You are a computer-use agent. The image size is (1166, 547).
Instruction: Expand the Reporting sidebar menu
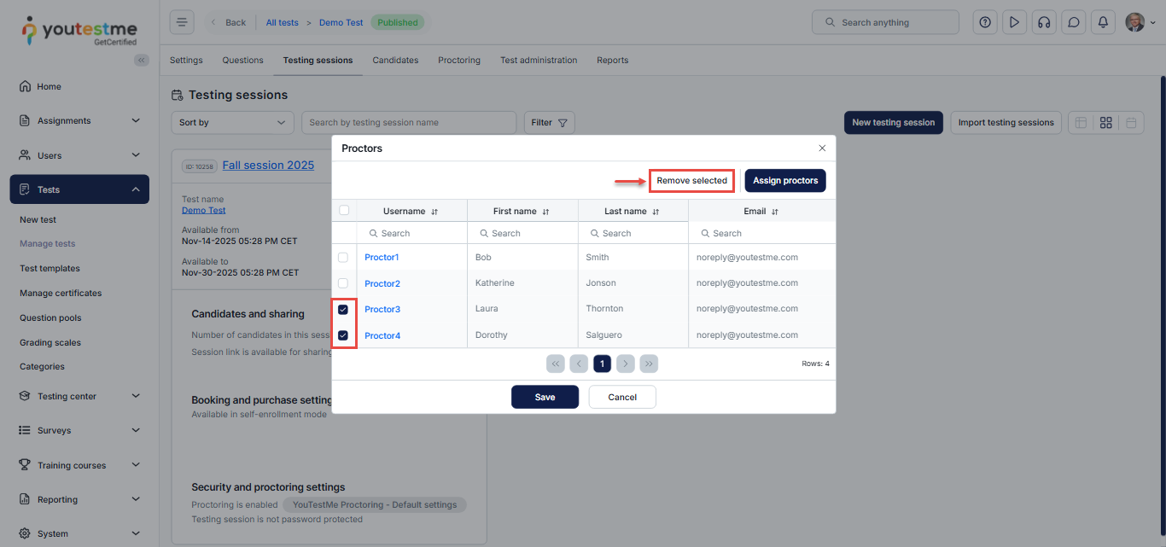[x=79, y=499]
